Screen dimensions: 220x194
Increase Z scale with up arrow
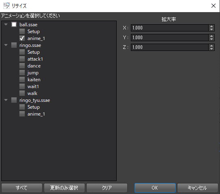click(211, 46)
